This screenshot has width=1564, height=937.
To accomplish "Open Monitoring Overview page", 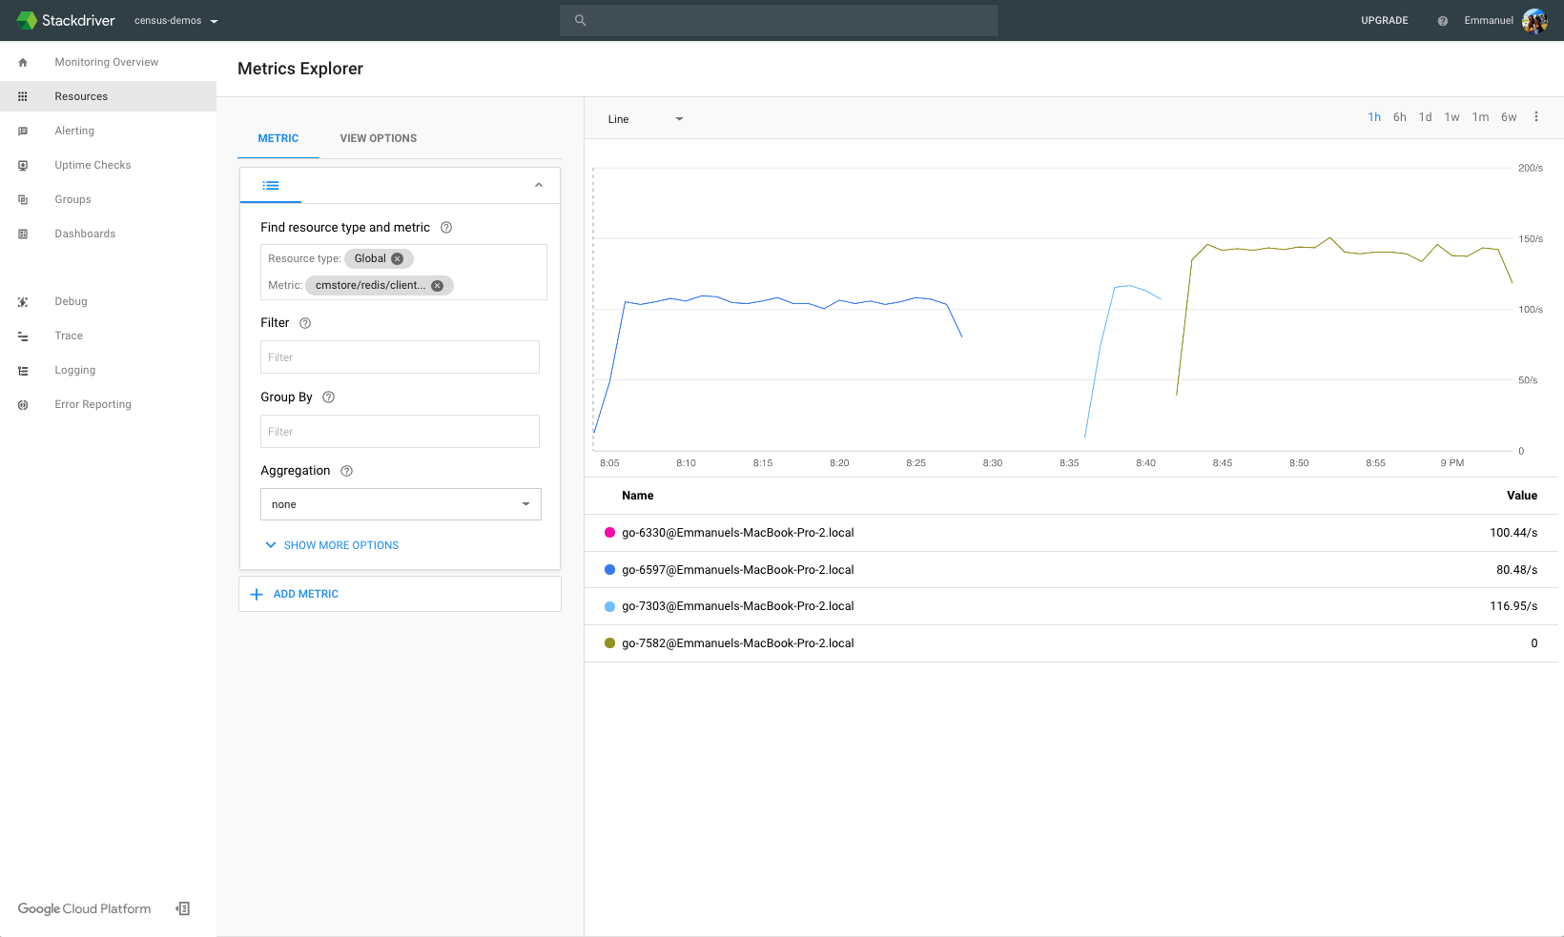I will [x=107, y=62].
